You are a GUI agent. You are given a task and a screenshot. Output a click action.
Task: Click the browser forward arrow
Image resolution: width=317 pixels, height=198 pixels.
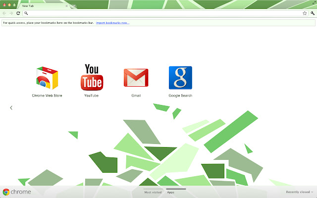coord(11,13)
